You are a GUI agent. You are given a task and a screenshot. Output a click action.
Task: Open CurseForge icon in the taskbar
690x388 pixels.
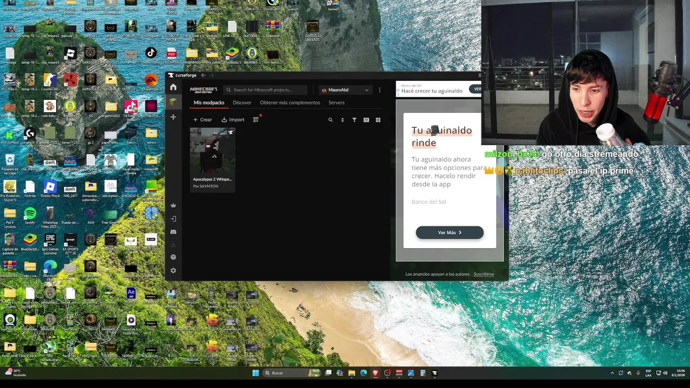(434, 373)
